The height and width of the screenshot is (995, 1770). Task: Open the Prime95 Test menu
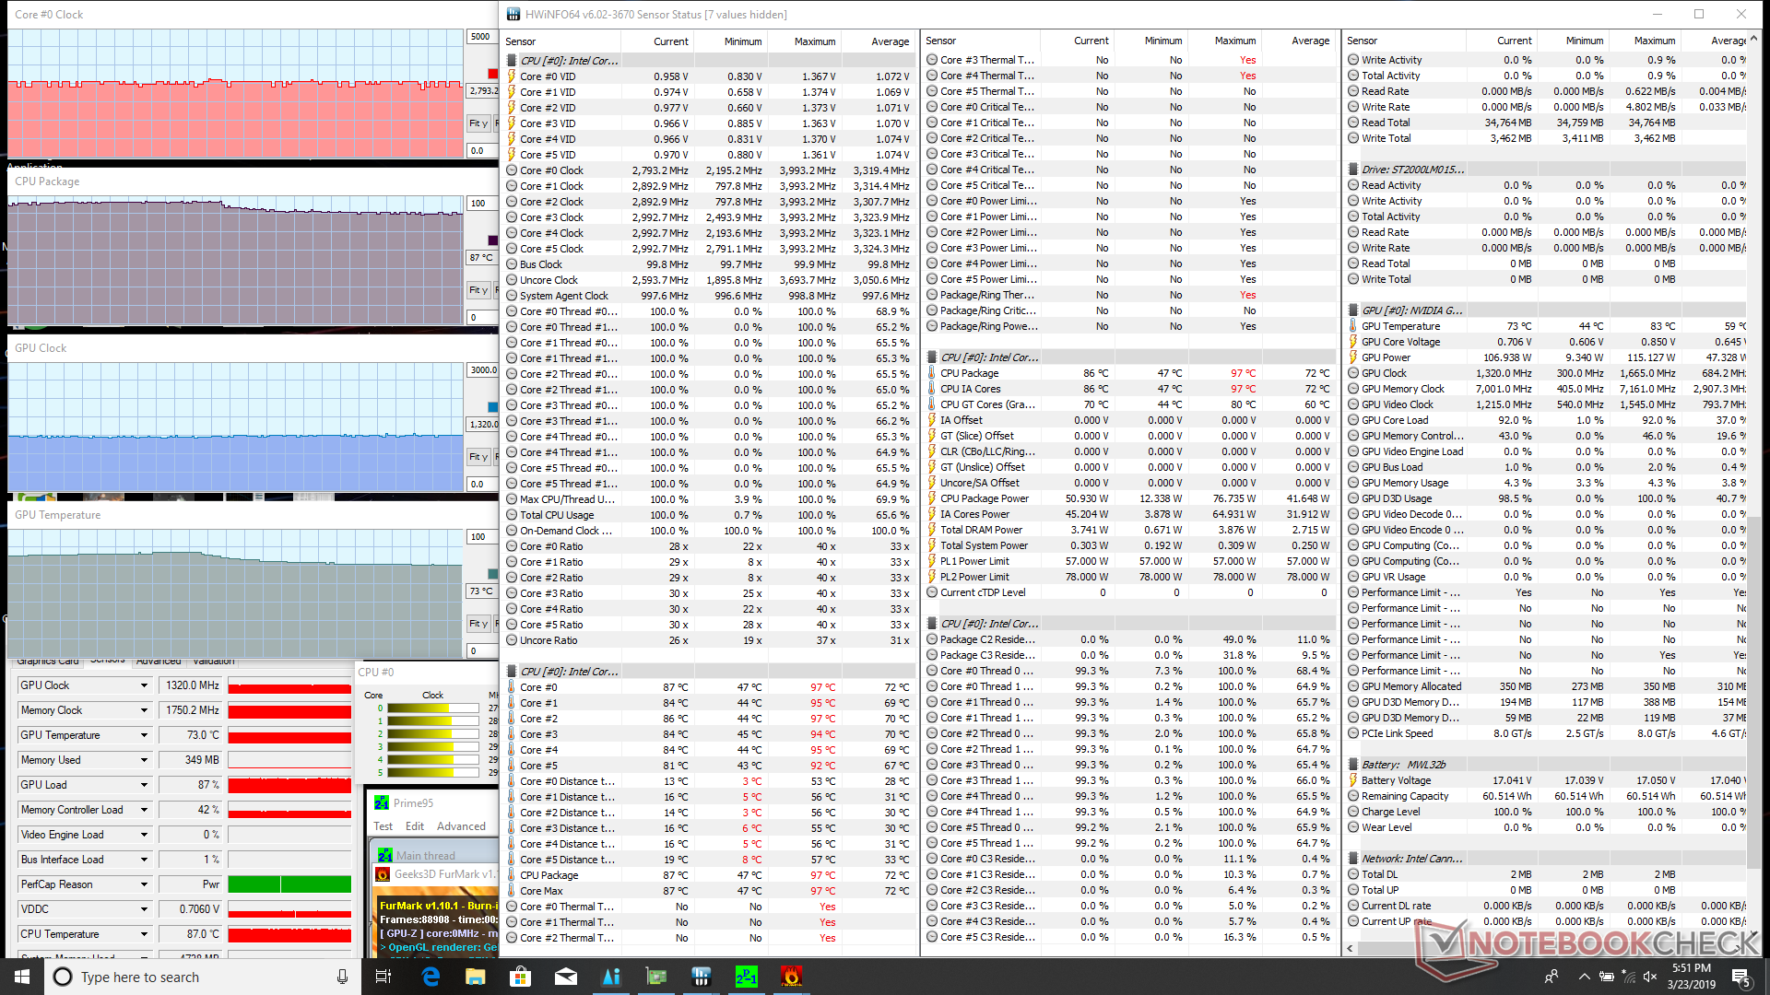(x=383, y=826)
